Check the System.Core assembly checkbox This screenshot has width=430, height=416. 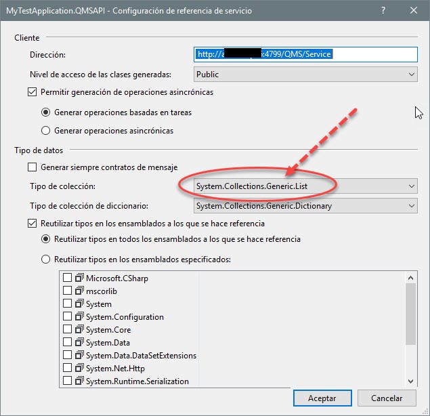pos(67,329)
